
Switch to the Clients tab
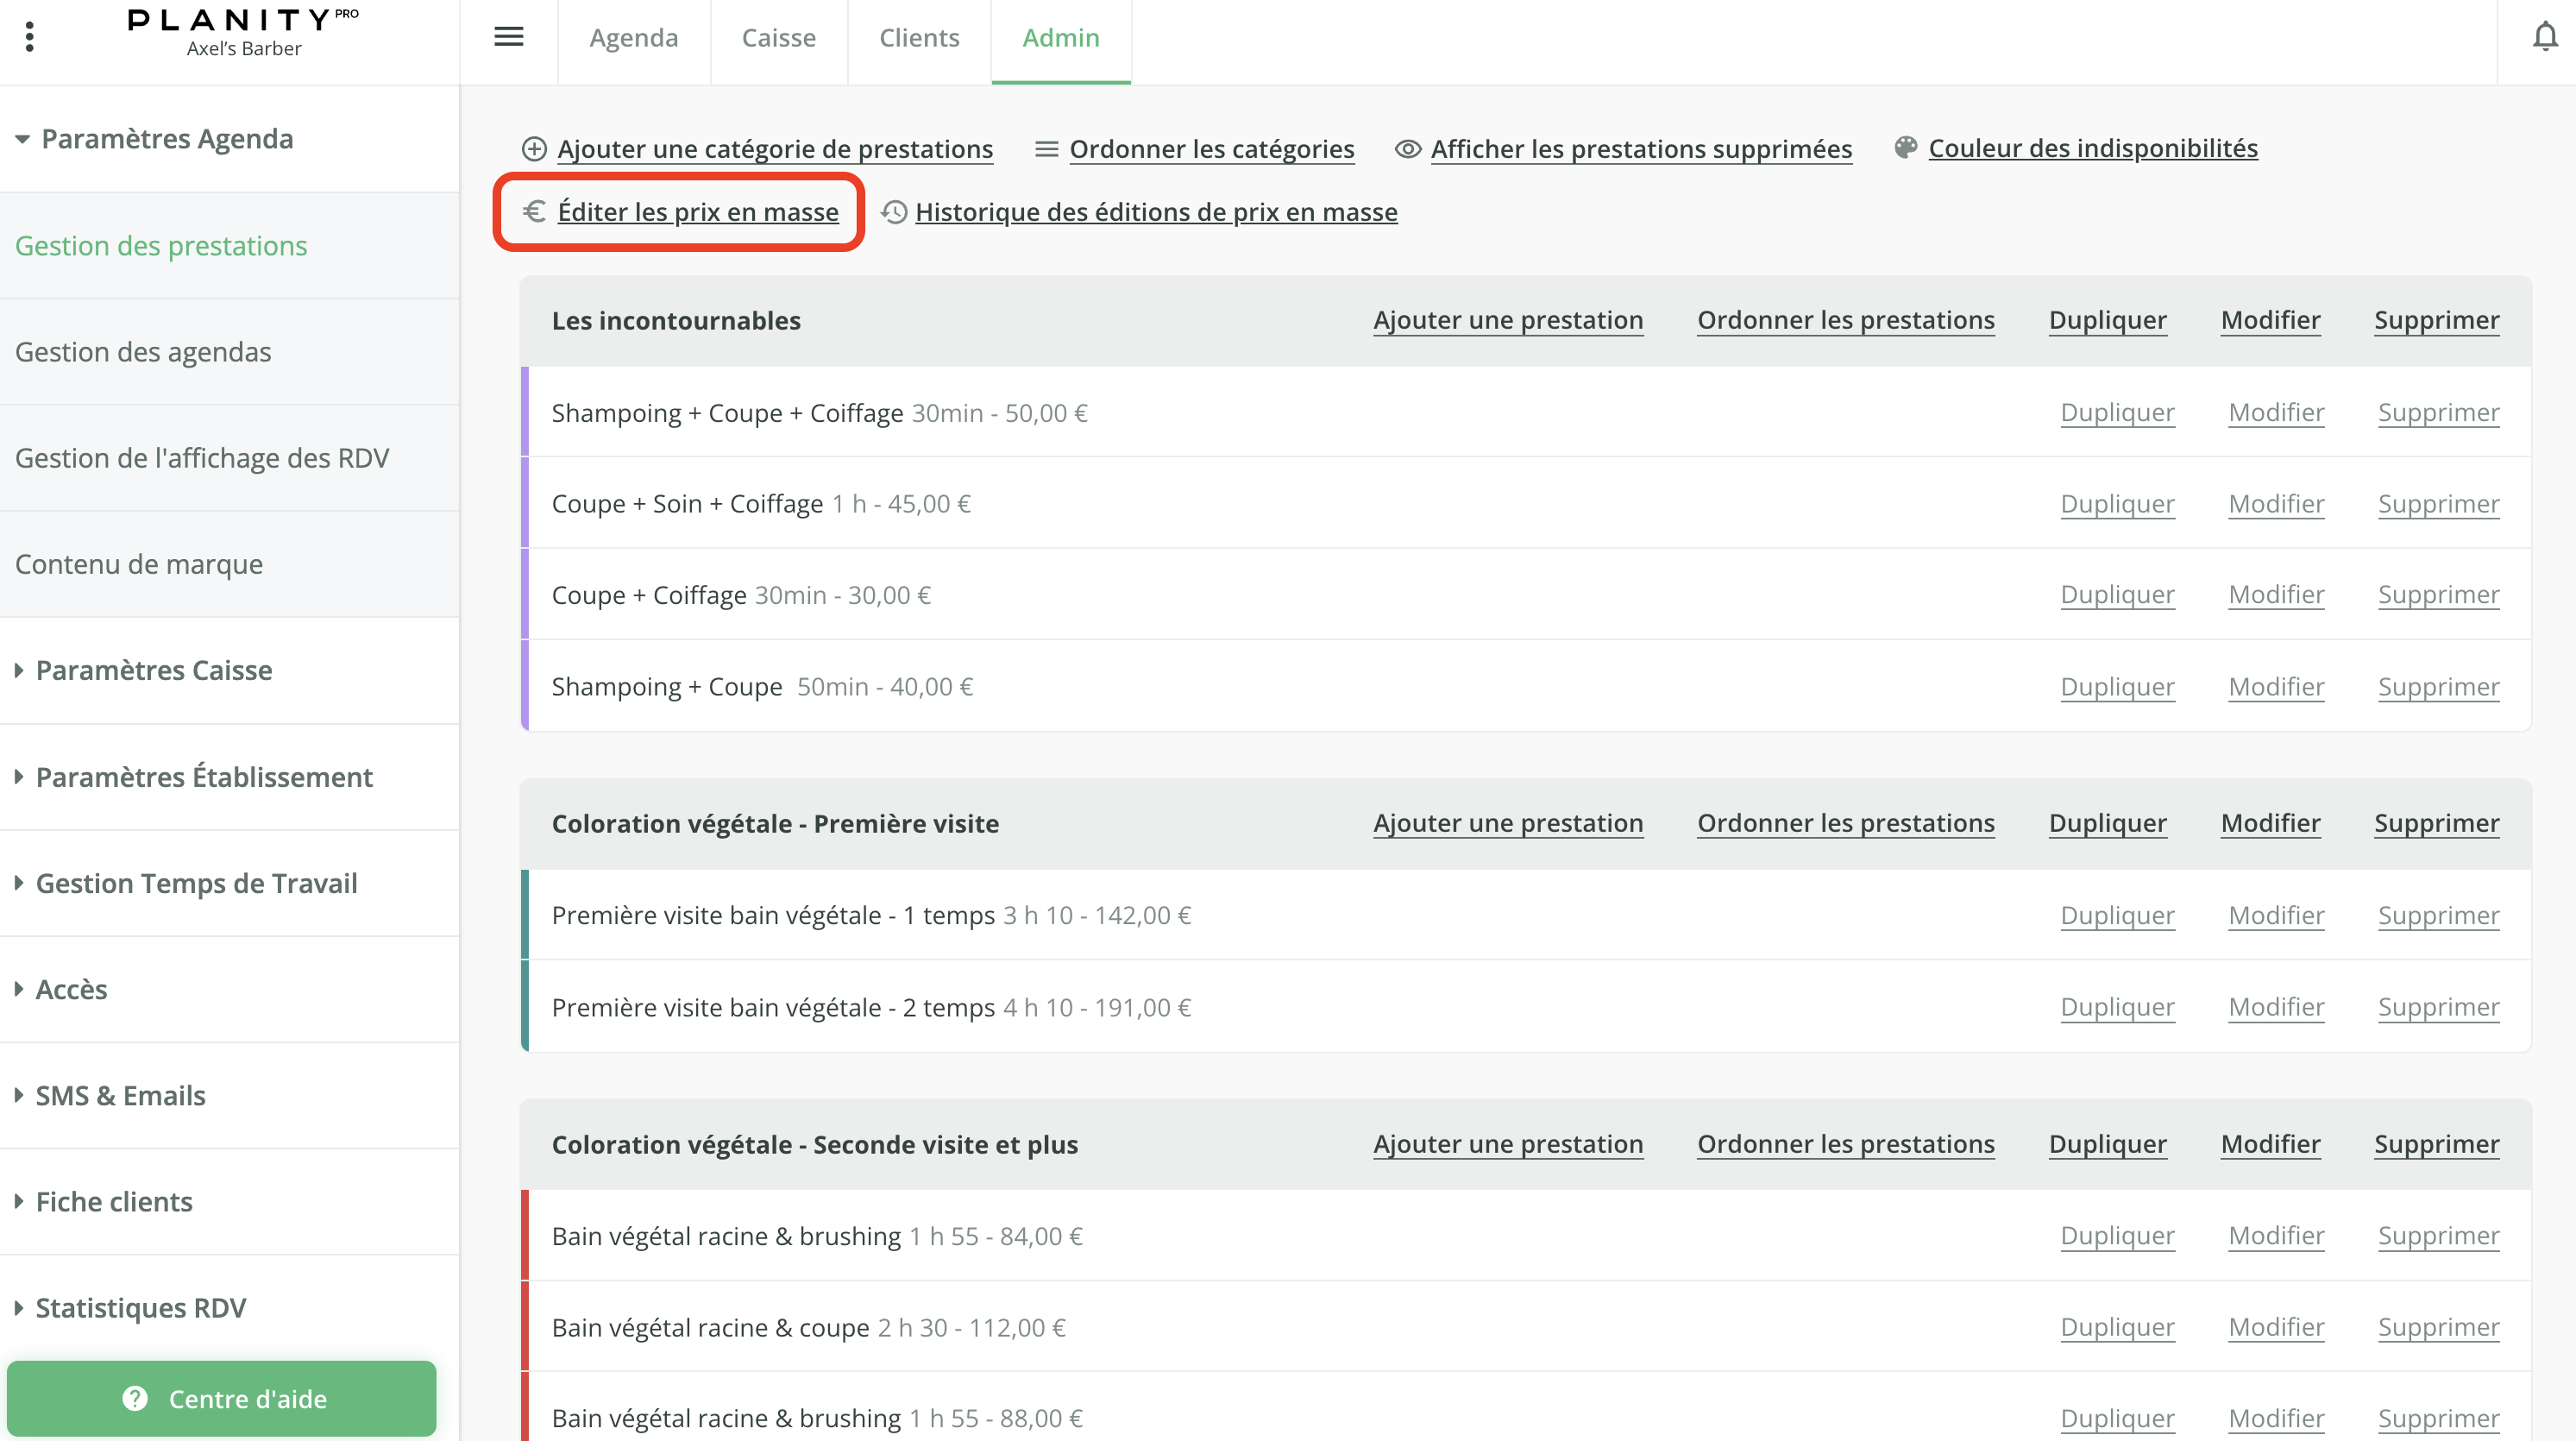(918, 38)
